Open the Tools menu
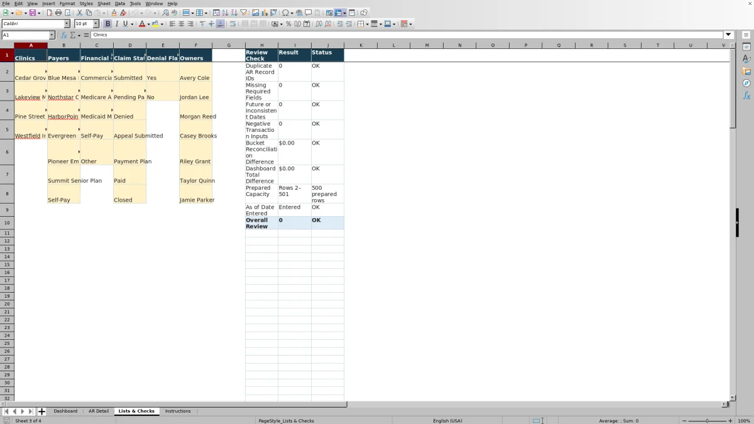 [x=135, y=3]
